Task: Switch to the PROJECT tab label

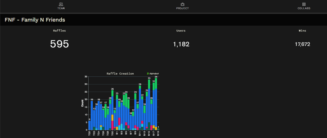Action: point(182,9)
